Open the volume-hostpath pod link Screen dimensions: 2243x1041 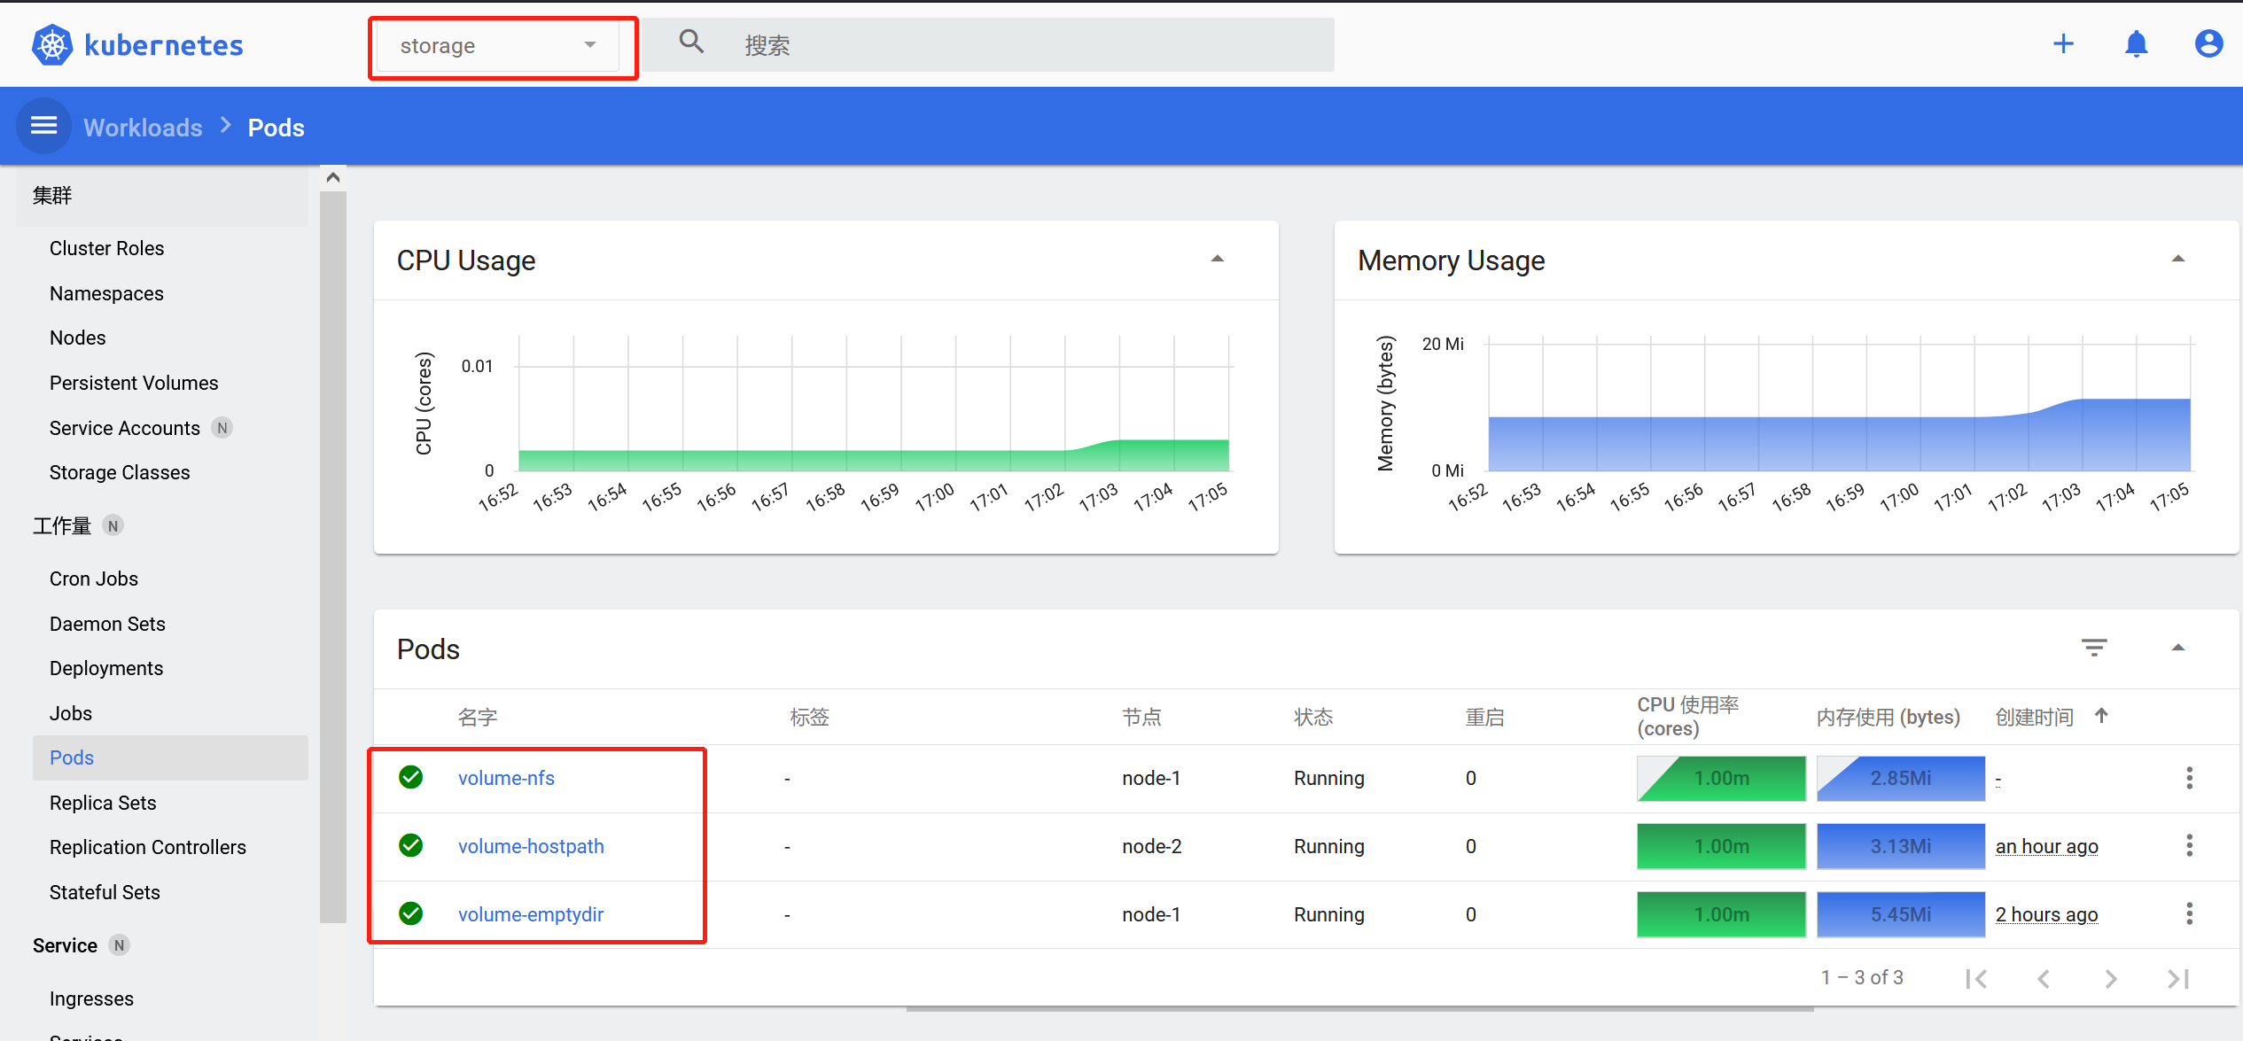pyautogui.click(x=531, y=846)
